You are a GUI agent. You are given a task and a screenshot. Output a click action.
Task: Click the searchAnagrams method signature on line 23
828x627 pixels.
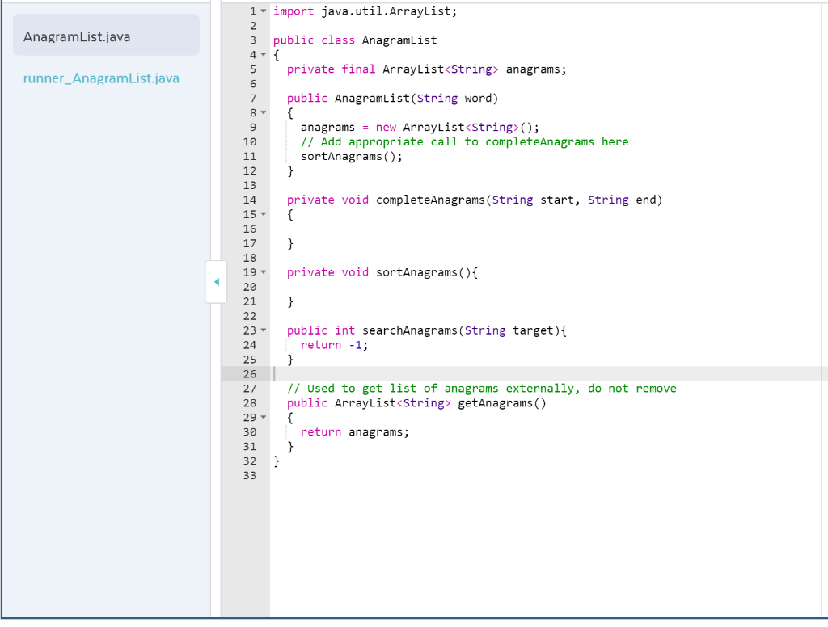click(427, 330)
